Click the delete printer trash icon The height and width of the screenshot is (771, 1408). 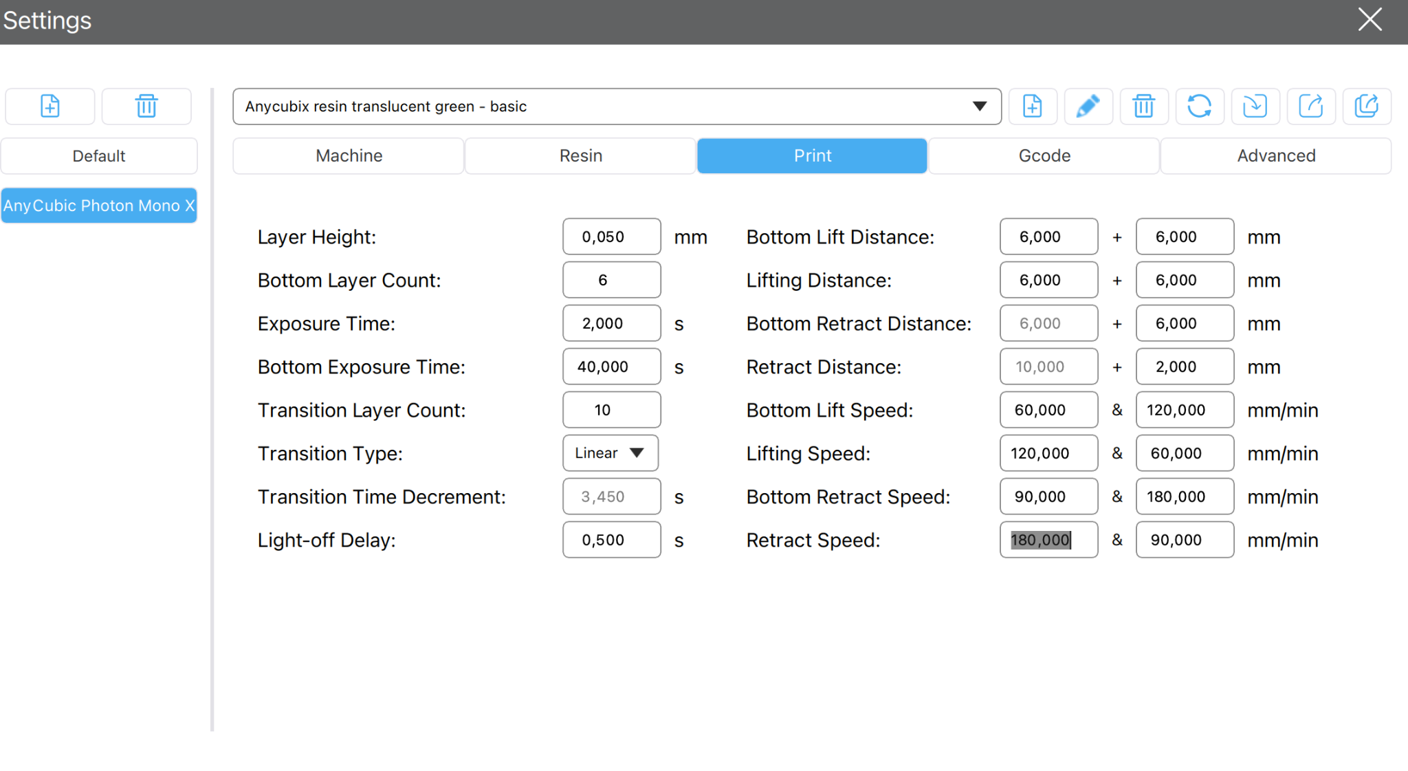coord(146,106)
